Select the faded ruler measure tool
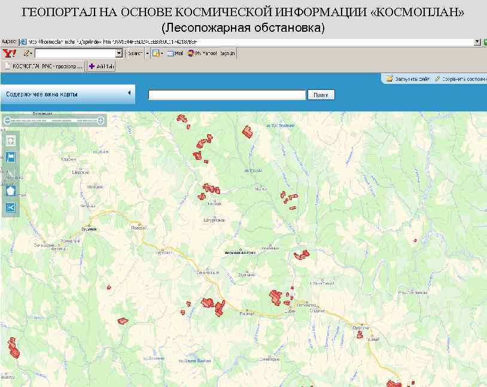 [11, 174]
